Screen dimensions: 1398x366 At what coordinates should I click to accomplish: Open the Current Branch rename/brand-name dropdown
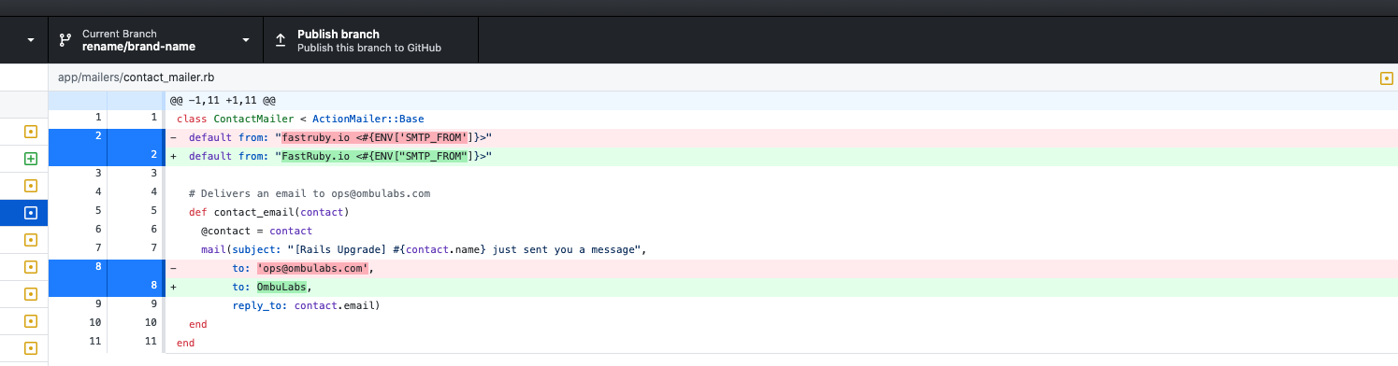tap(155, 40)
